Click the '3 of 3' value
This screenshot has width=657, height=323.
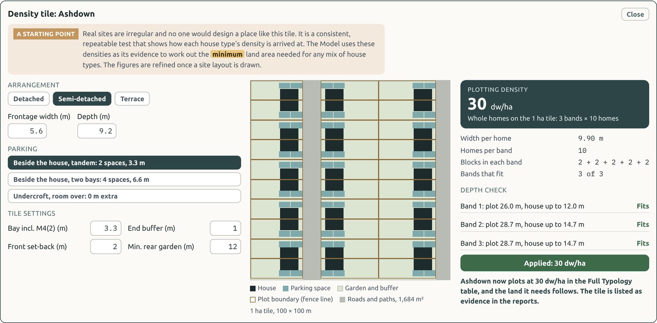click(591, 174)
